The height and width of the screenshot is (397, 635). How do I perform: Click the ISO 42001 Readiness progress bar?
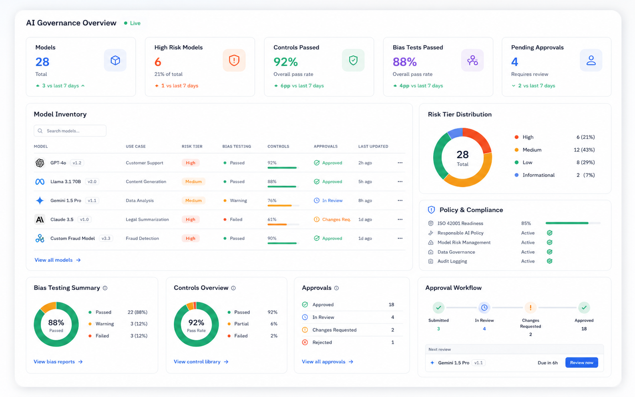click(x=573, y=223)
